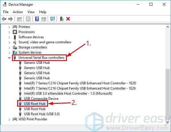
Task: Collapse Universal Serial Bus controllers
Action: [x=9, y=58]
